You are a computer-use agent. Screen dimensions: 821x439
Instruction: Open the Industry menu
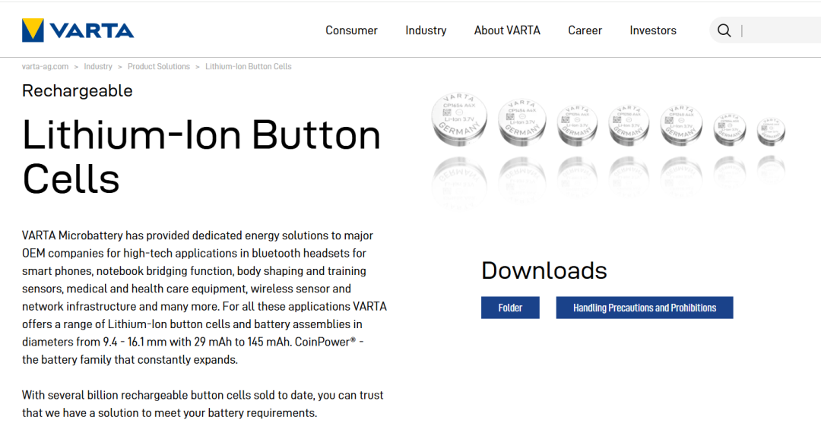(x=426, y=30)
